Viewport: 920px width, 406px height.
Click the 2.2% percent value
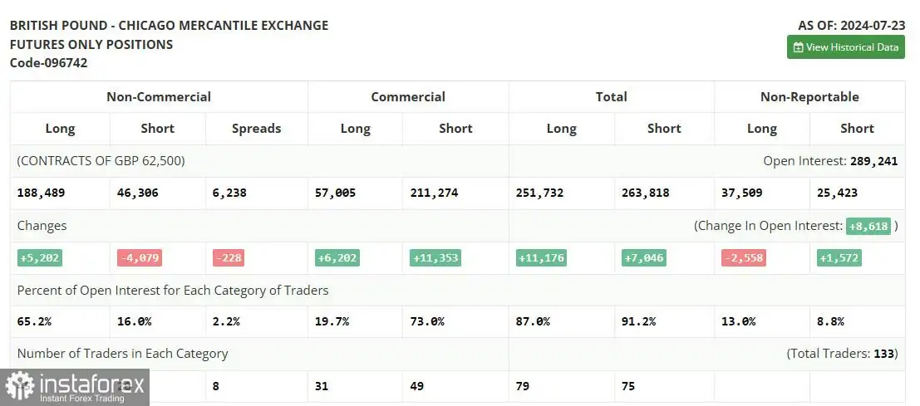[227, 321]
